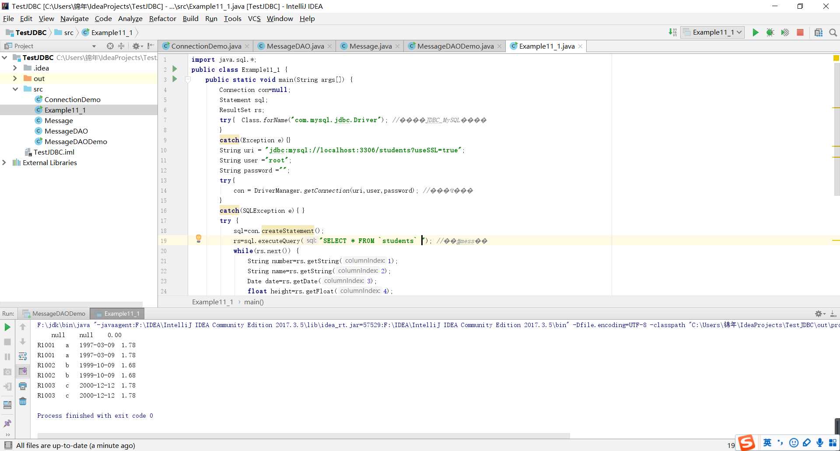Select Message class in project tree
840x451 pixels.
59,120
